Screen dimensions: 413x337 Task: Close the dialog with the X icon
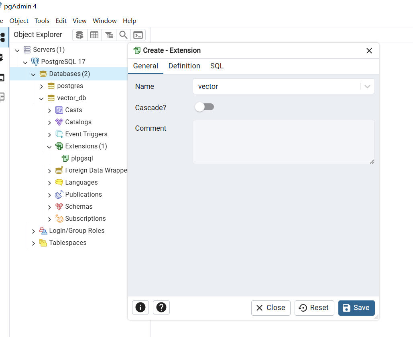click(369, 51)
